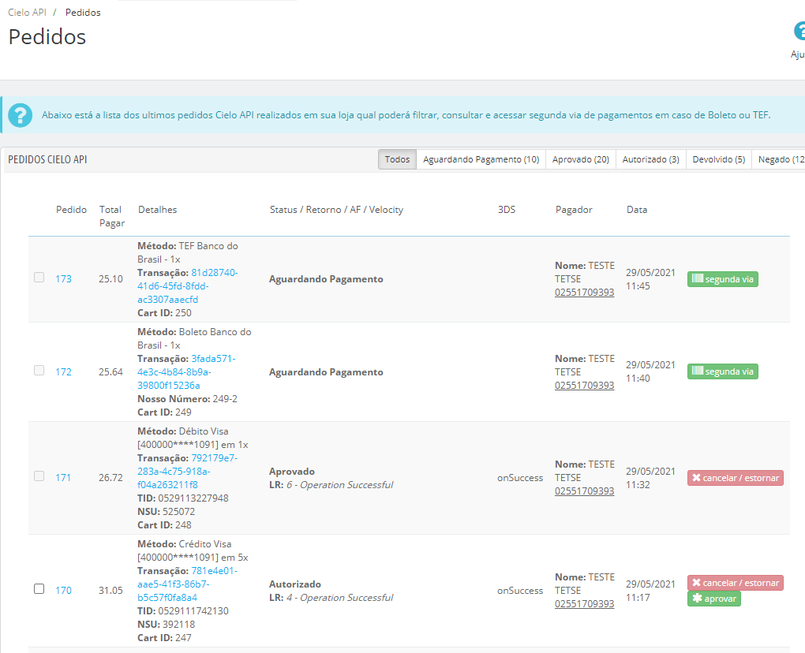Click the Pagador column header
The height and width of the screenshot is (653, 805).
tap(574, 210)
